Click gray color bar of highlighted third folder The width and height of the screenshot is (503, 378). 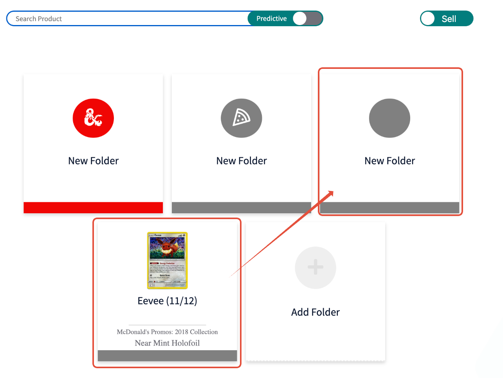click(389, 208)
